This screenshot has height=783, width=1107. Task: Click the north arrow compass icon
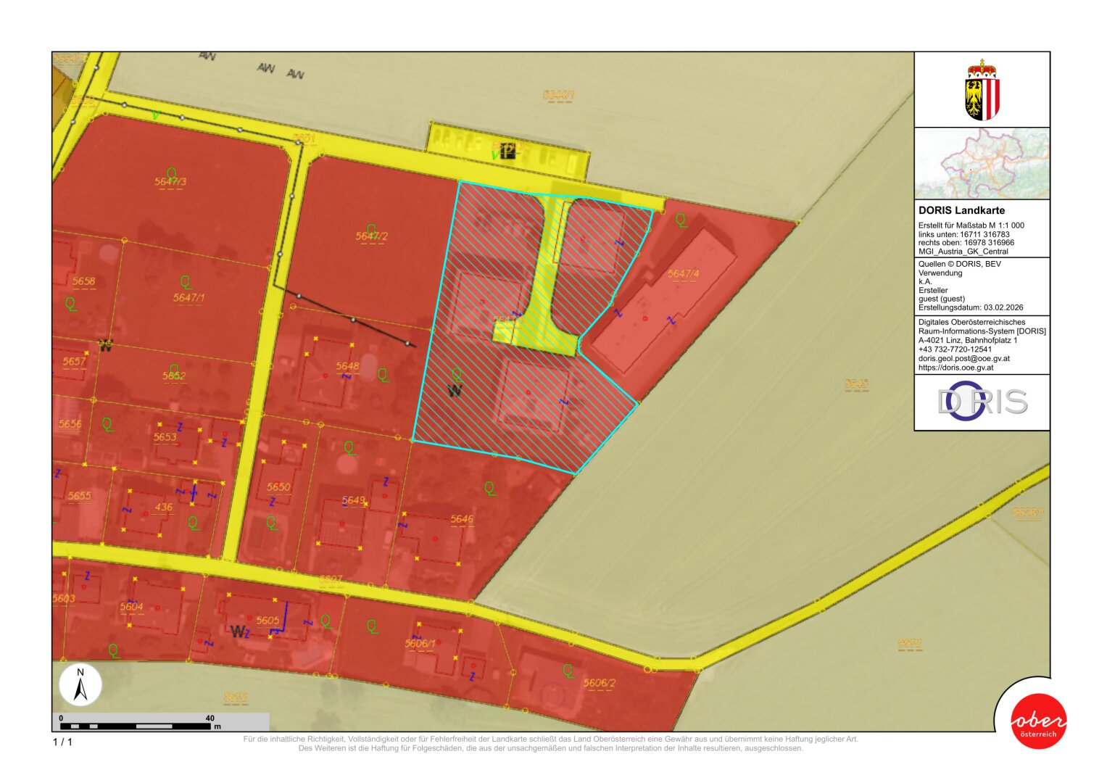80,685
